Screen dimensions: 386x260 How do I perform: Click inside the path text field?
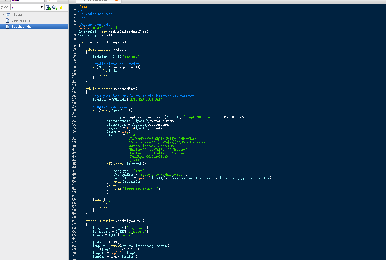25,7
